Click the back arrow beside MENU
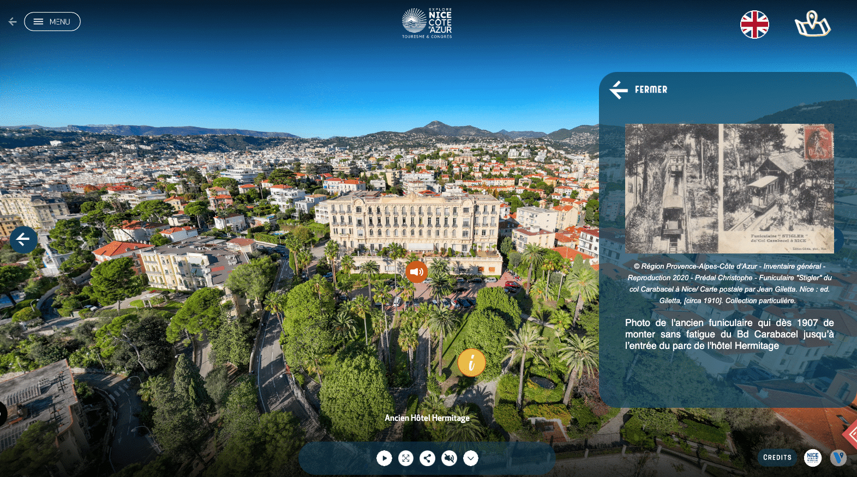Viewport: 857px width, 477px height. [13, 22]
